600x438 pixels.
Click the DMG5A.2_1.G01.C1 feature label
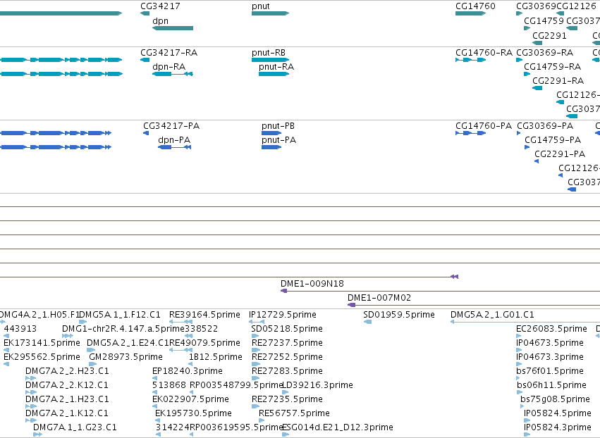[492, 315]
